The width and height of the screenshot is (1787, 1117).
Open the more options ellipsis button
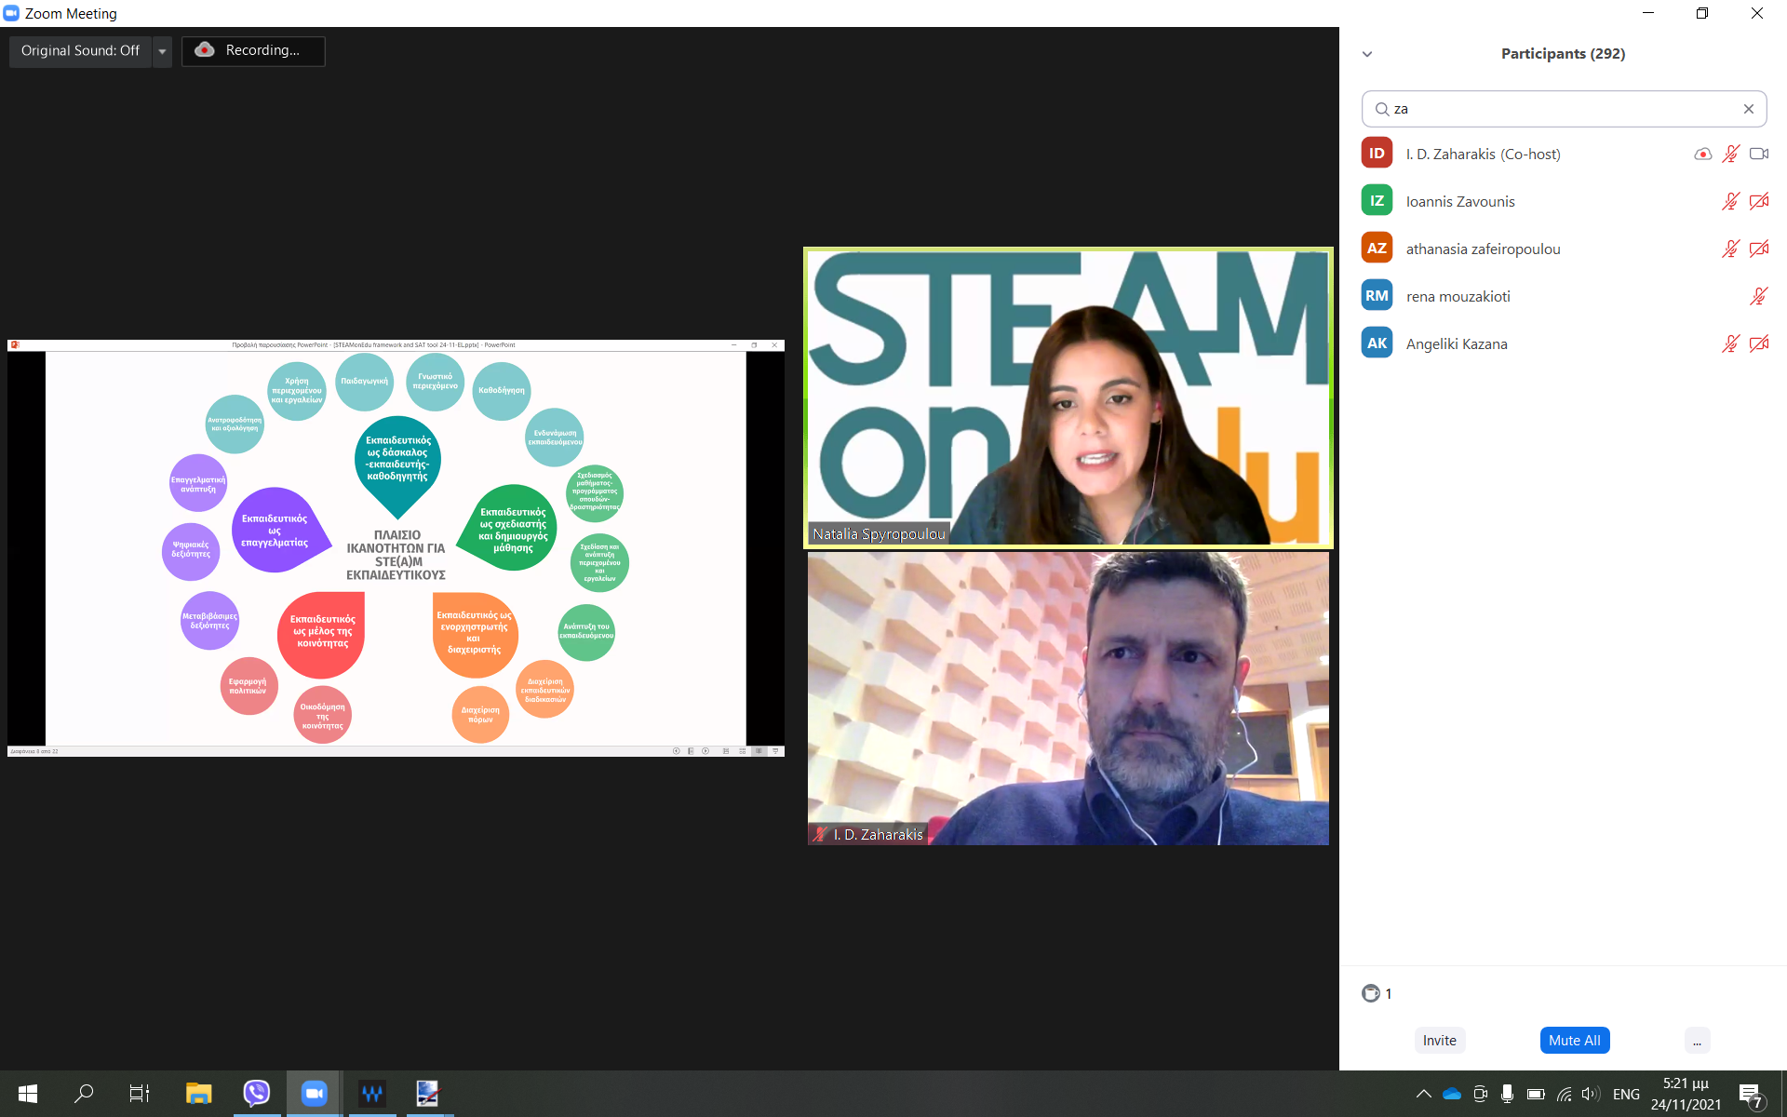1697,1041
